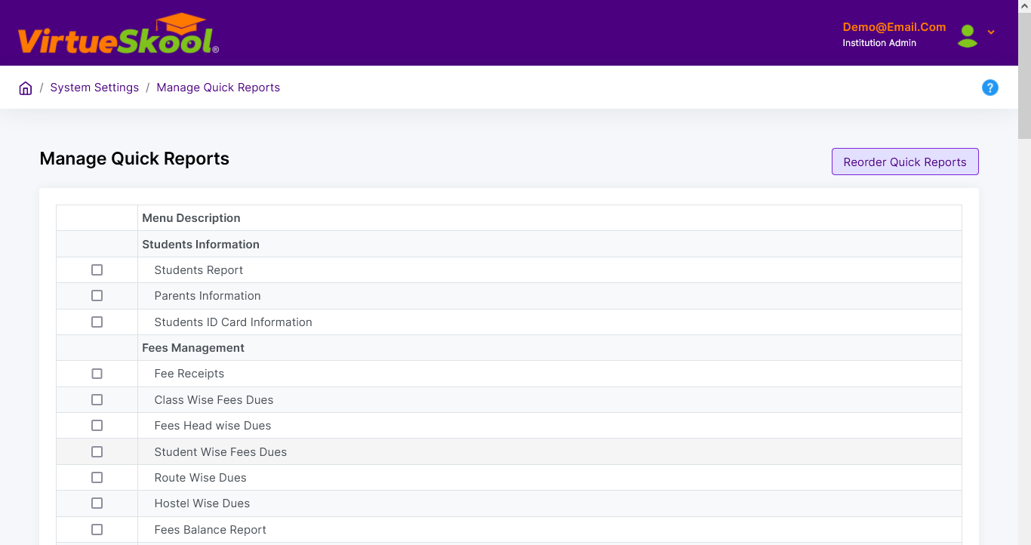
Task: Click the Student Wise Fees Dues text
Action: [220, 452]
